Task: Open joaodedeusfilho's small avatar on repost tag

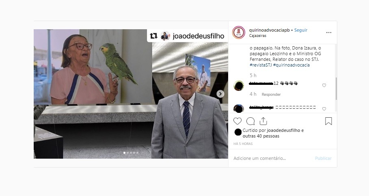Action: point(165,36)
